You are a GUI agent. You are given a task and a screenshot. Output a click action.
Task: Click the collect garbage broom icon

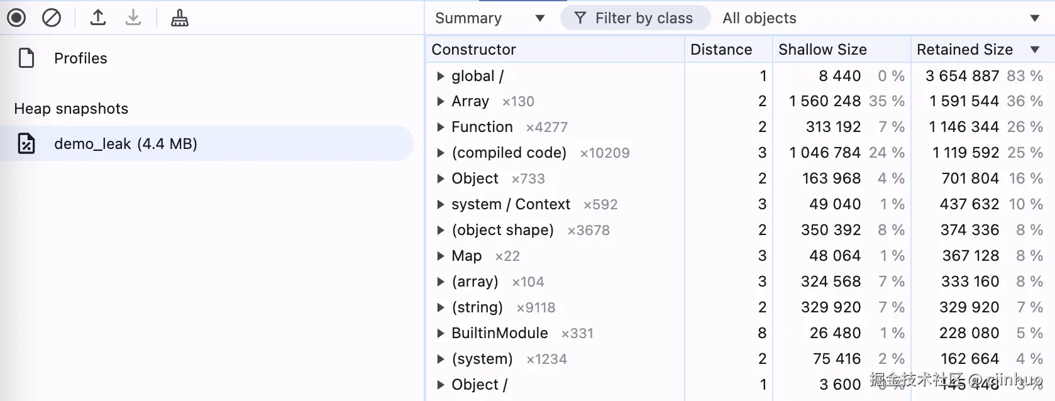180,18
